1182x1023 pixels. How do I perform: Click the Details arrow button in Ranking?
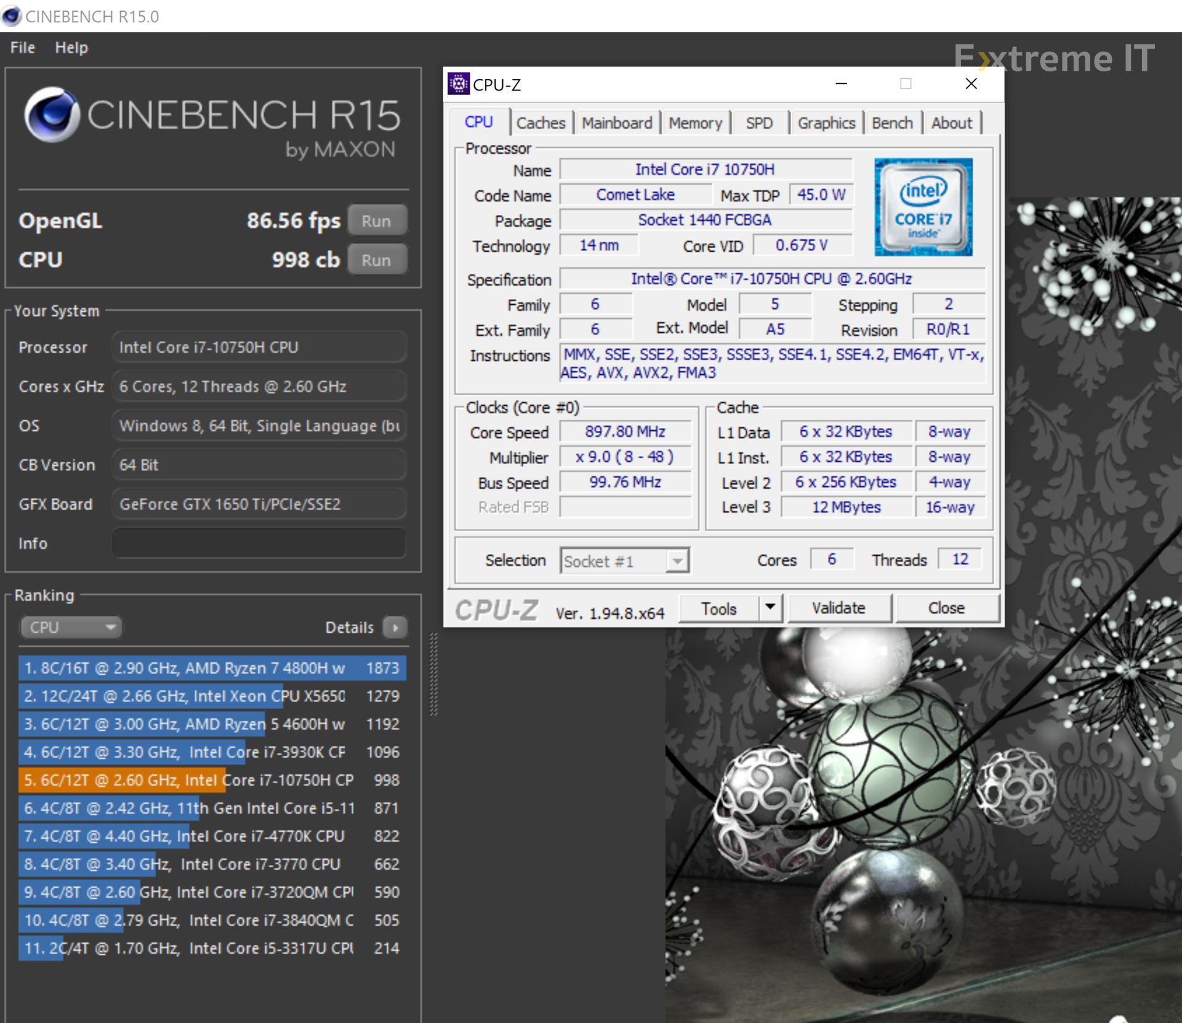coord(395,627)
